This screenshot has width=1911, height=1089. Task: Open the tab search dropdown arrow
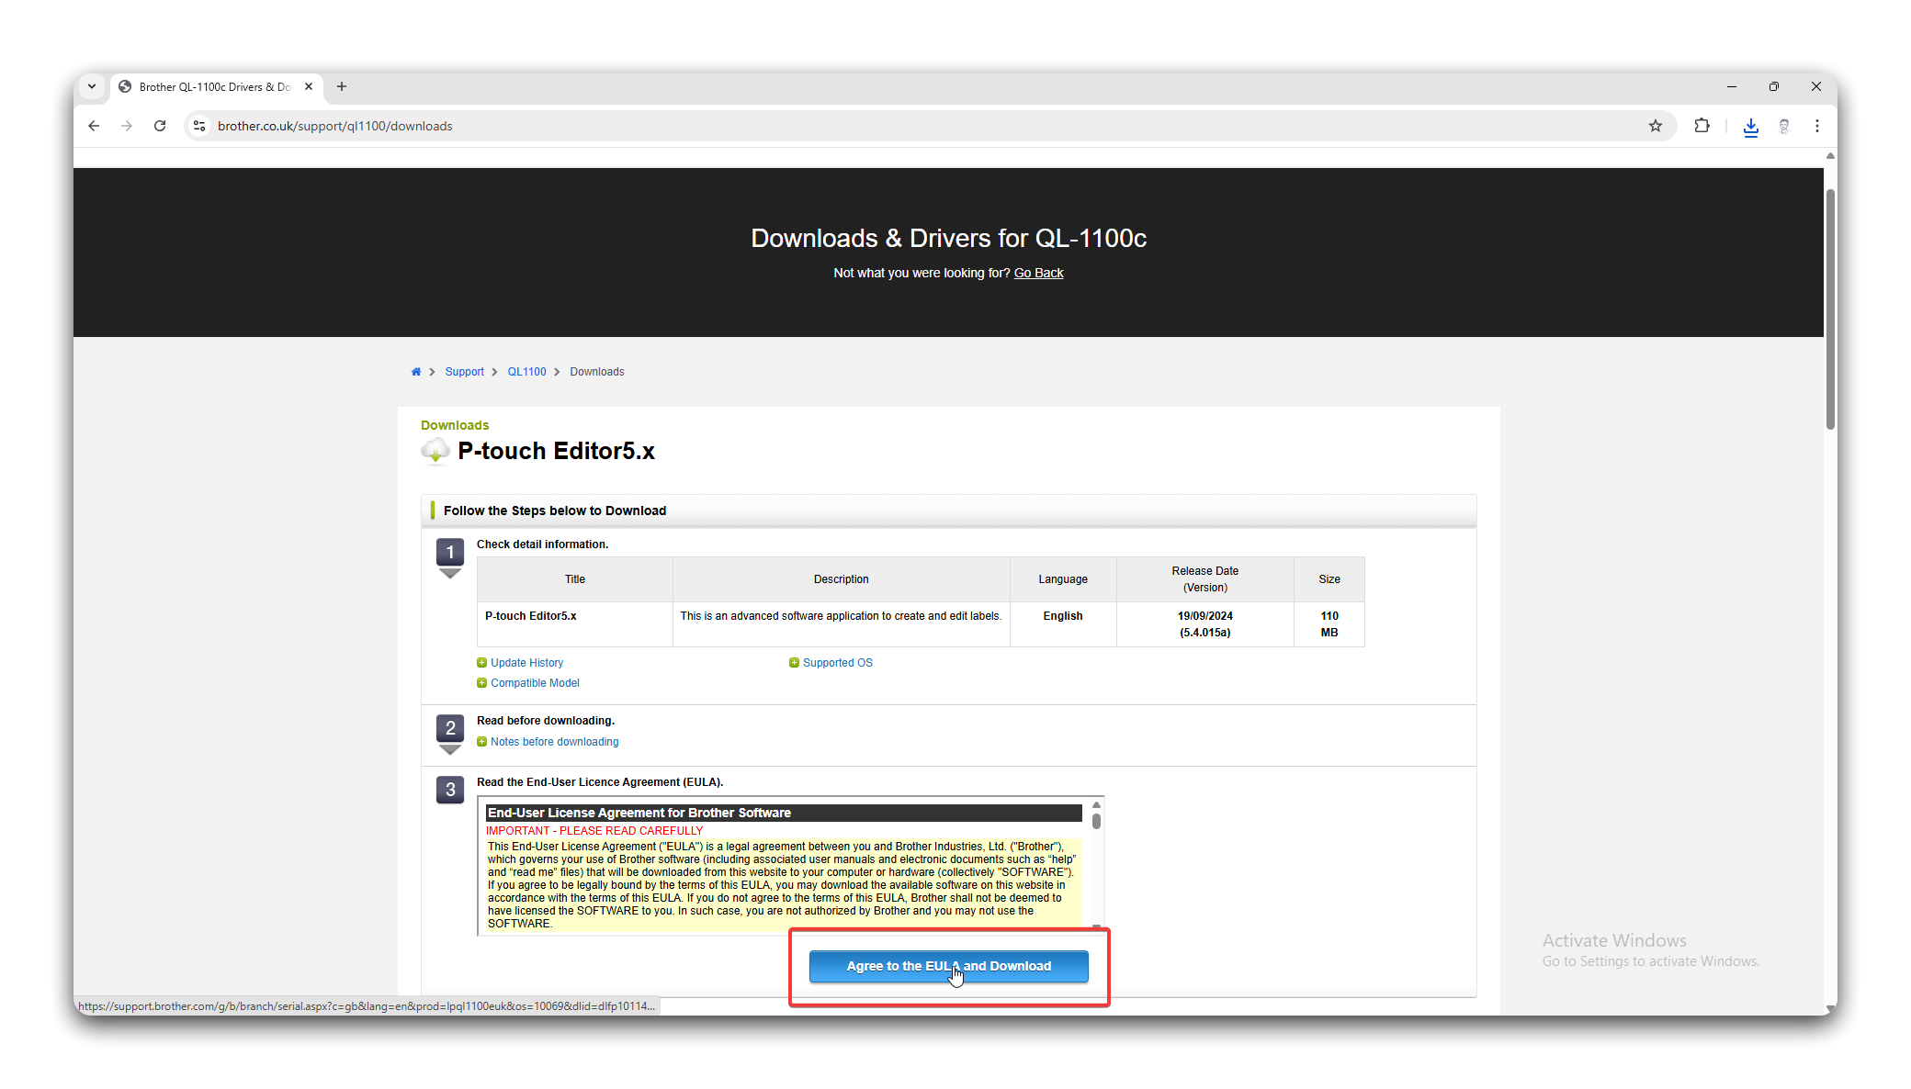(92, 86)
